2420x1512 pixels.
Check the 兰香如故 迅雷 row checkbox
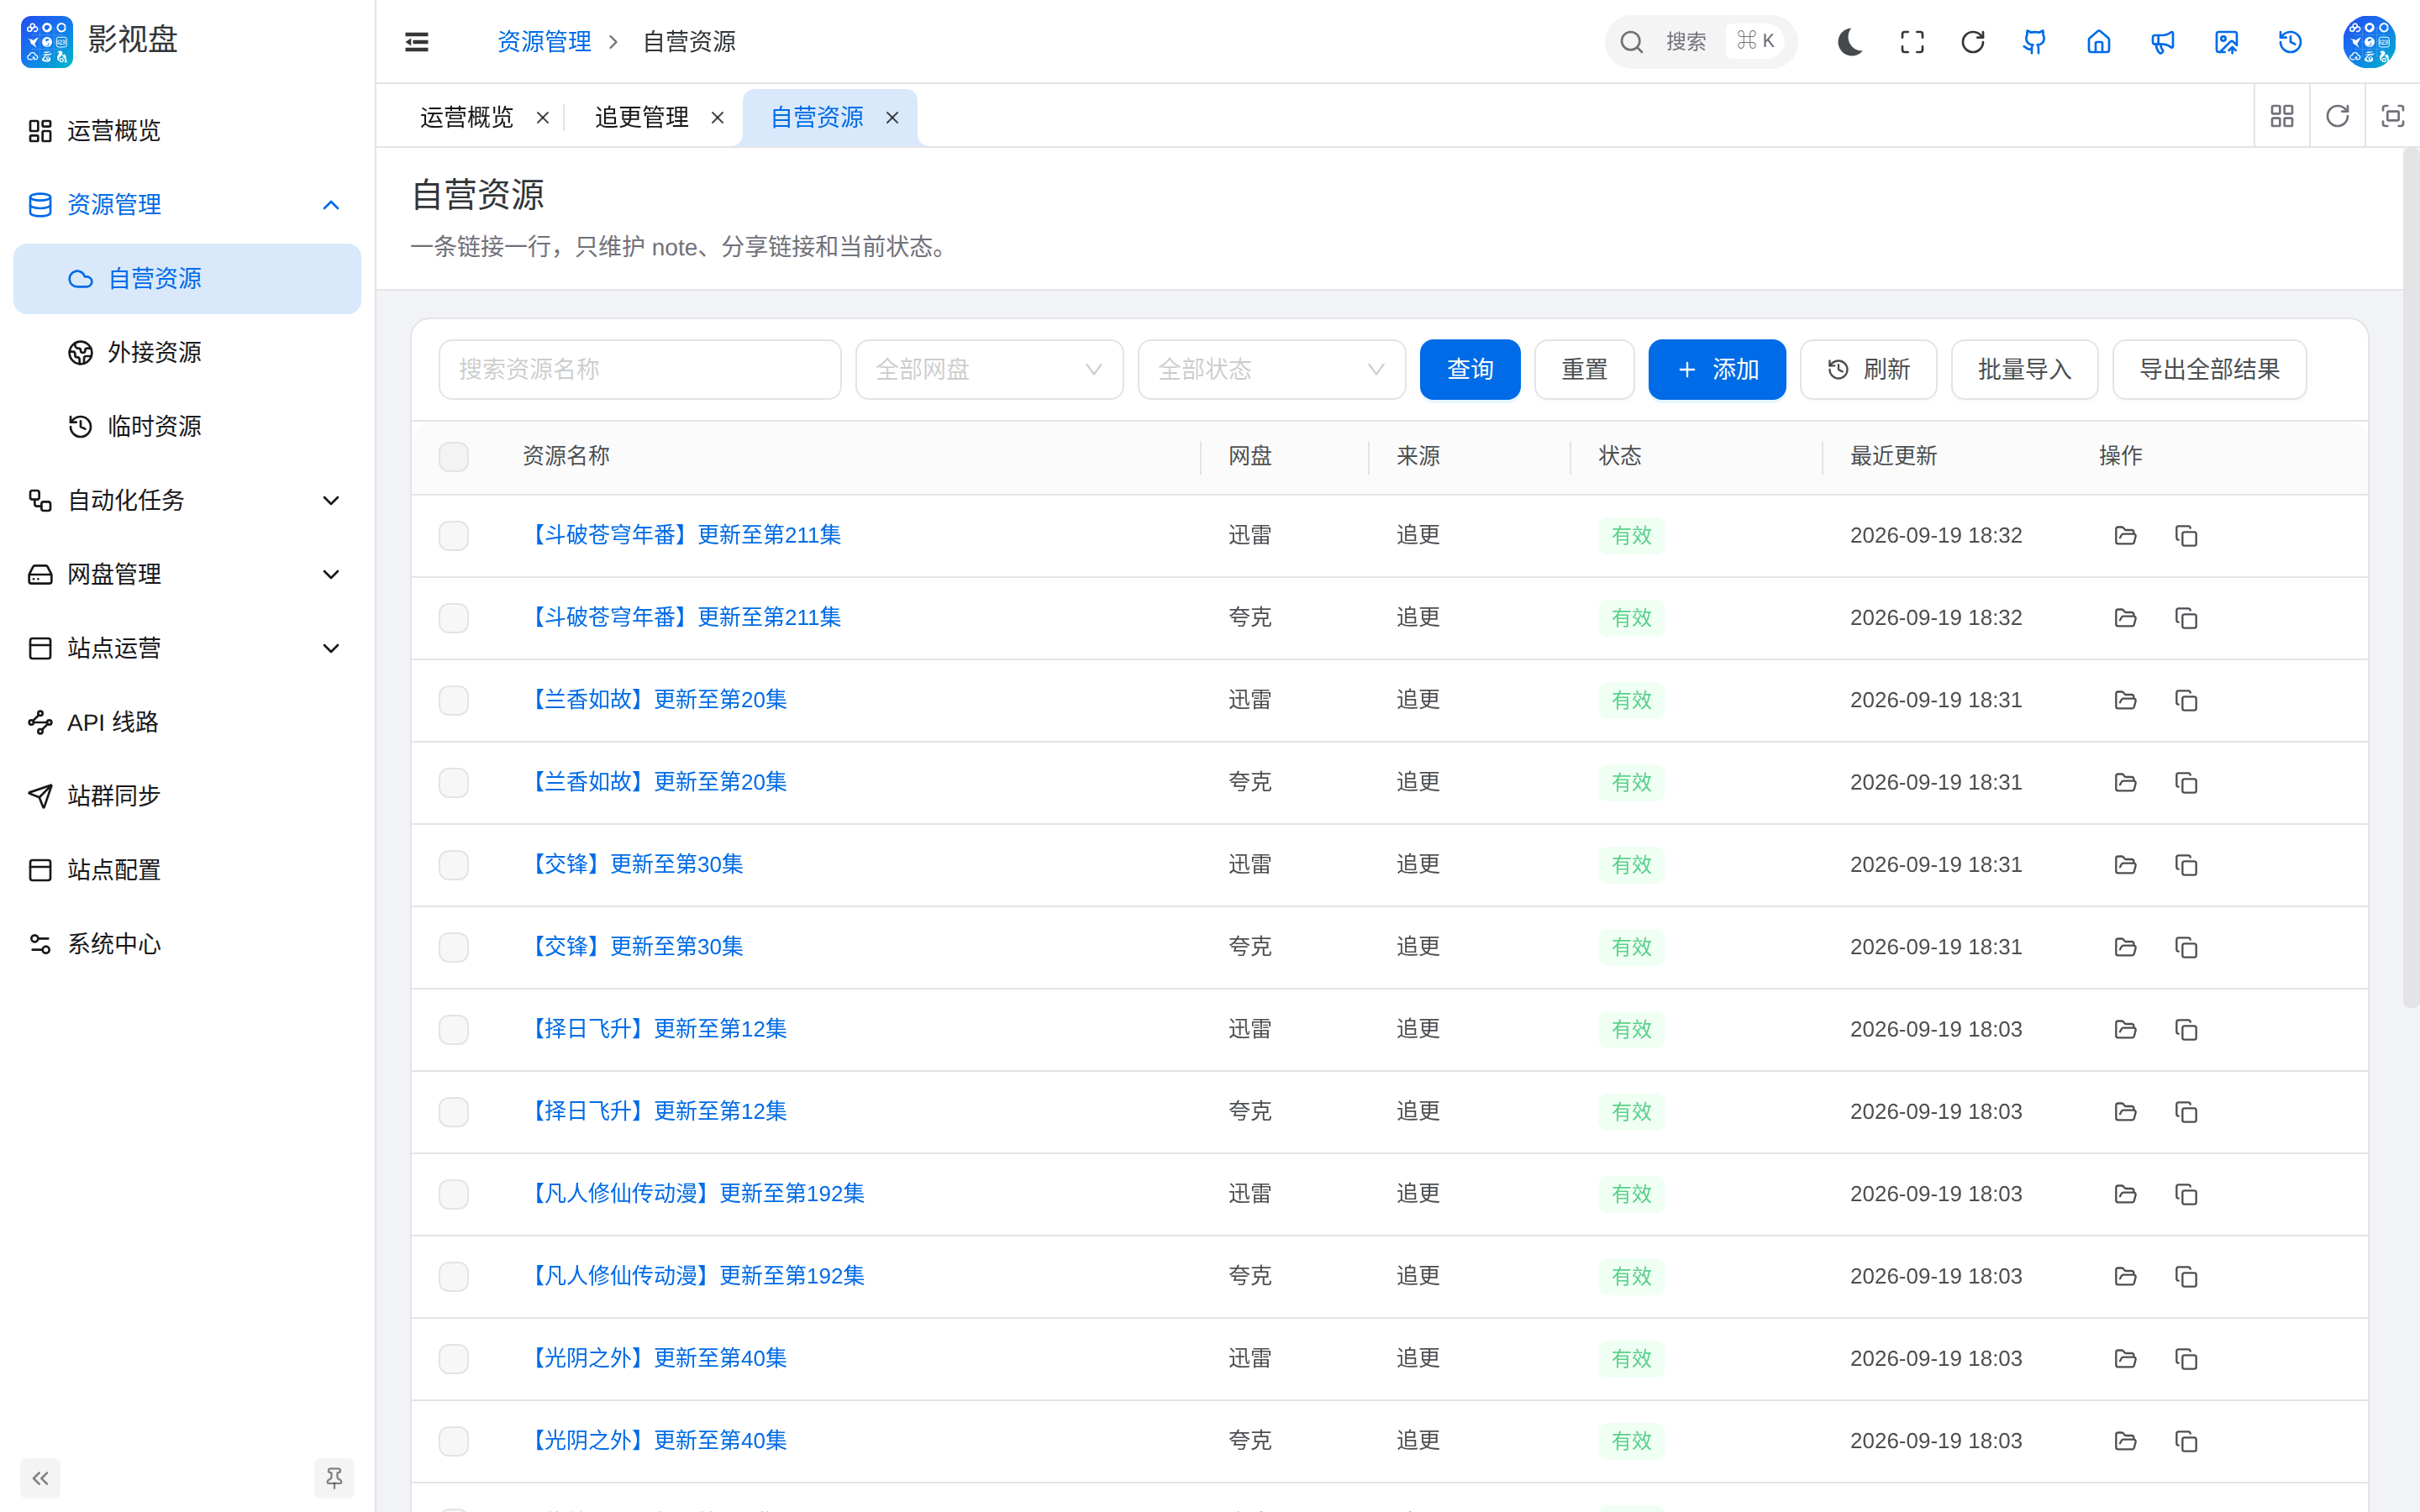coord(454,700)
